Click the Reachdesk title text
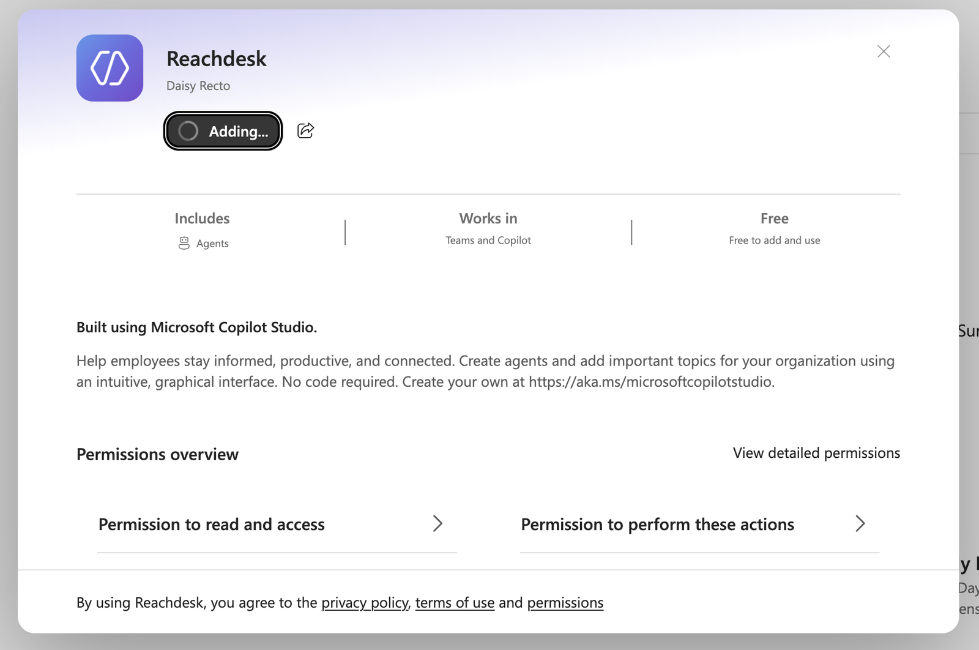 [217, 59]
